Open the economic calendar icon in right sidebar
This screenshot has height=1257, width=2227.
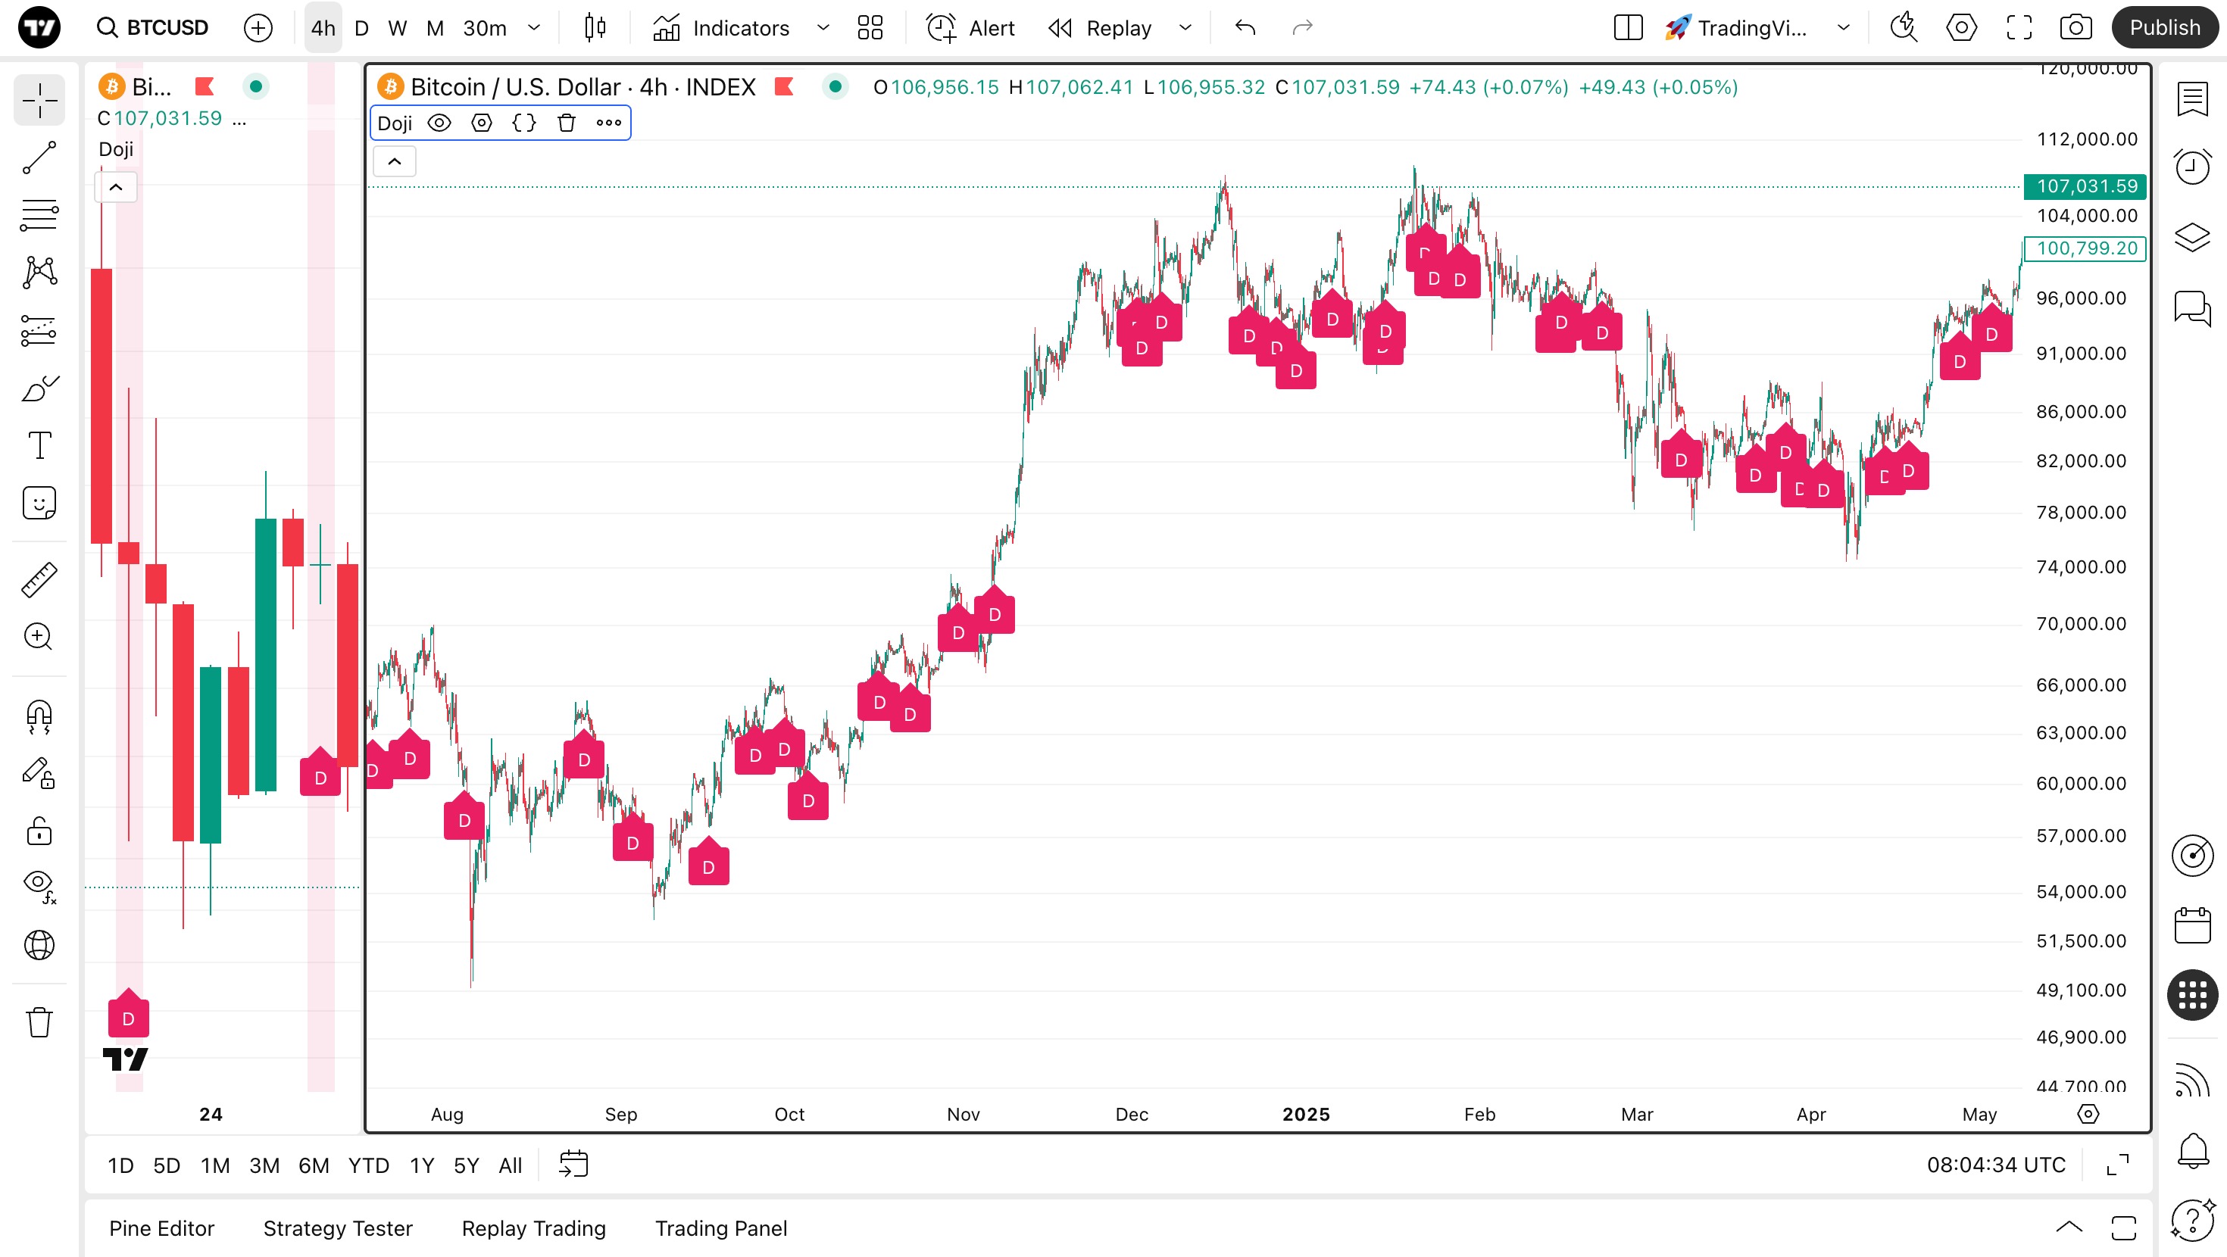point(2191,926)
